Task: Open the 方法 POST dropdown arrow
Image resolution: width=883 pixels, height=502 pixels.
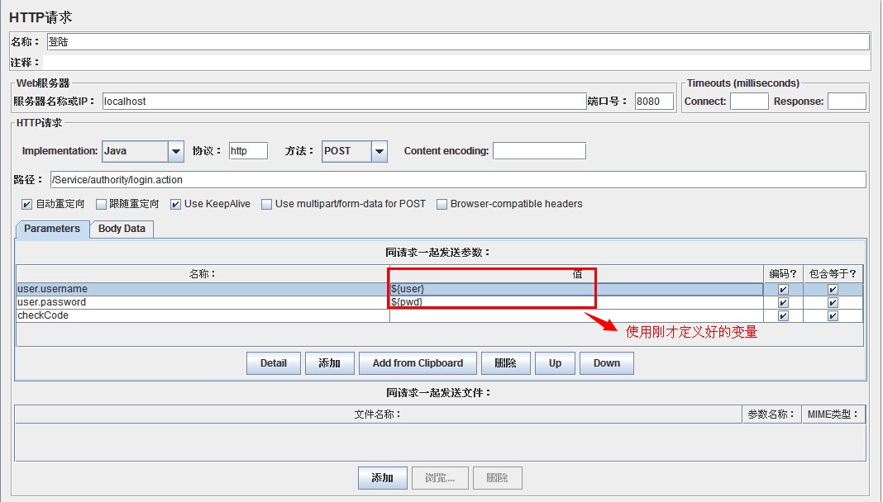Action: pos(379,151)
